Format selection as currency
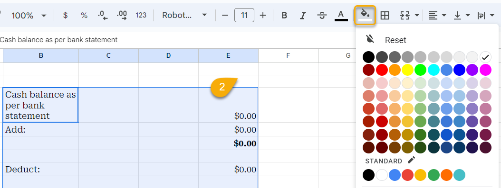 tap(65, 15)
